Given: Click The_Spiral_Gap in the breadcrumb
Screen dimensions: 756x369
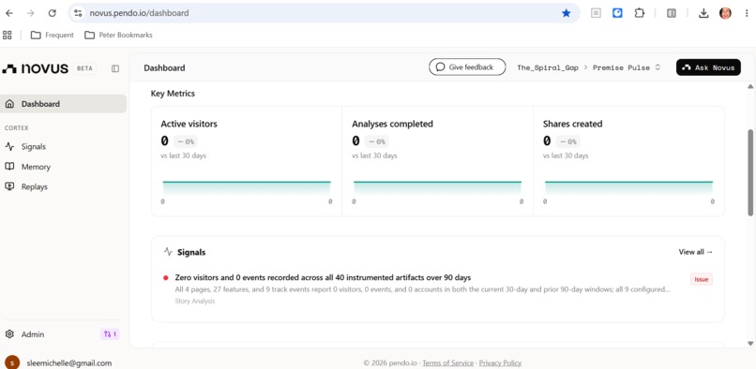Looking at the screenshot, I should pyautogui.click(x=547, y=68).
